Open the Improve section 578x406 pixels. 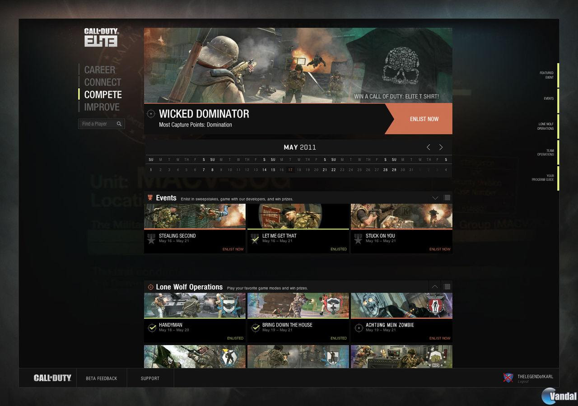[102, 107]
